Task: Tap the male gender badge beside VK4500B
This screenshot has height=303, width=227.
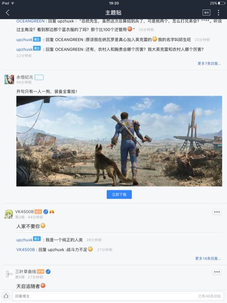Action: tap(46, 212)
